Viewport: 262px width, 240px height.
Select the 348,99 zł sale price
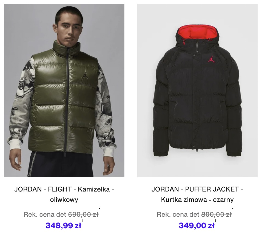pos(63,225)
